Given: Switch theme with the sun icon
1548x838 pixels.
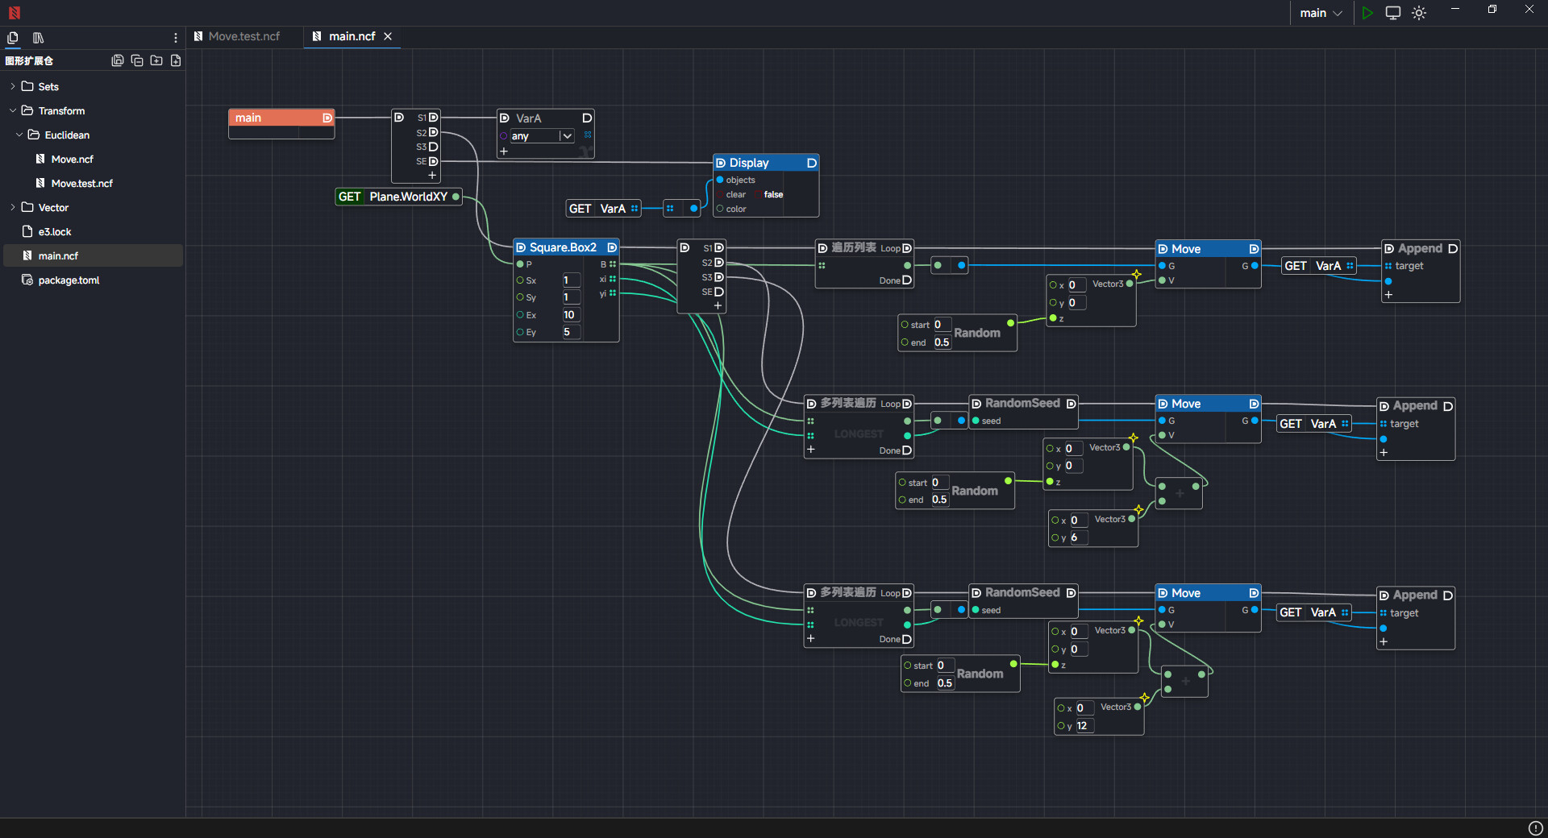Looking at the screenshot, I should [1419, 13].
